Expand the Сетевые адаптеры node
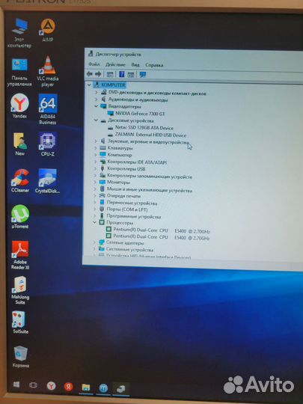 (94, 242)
